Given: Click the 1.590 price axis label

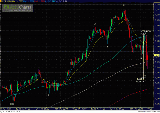Looking at the screenshot, I should point(157,88).
